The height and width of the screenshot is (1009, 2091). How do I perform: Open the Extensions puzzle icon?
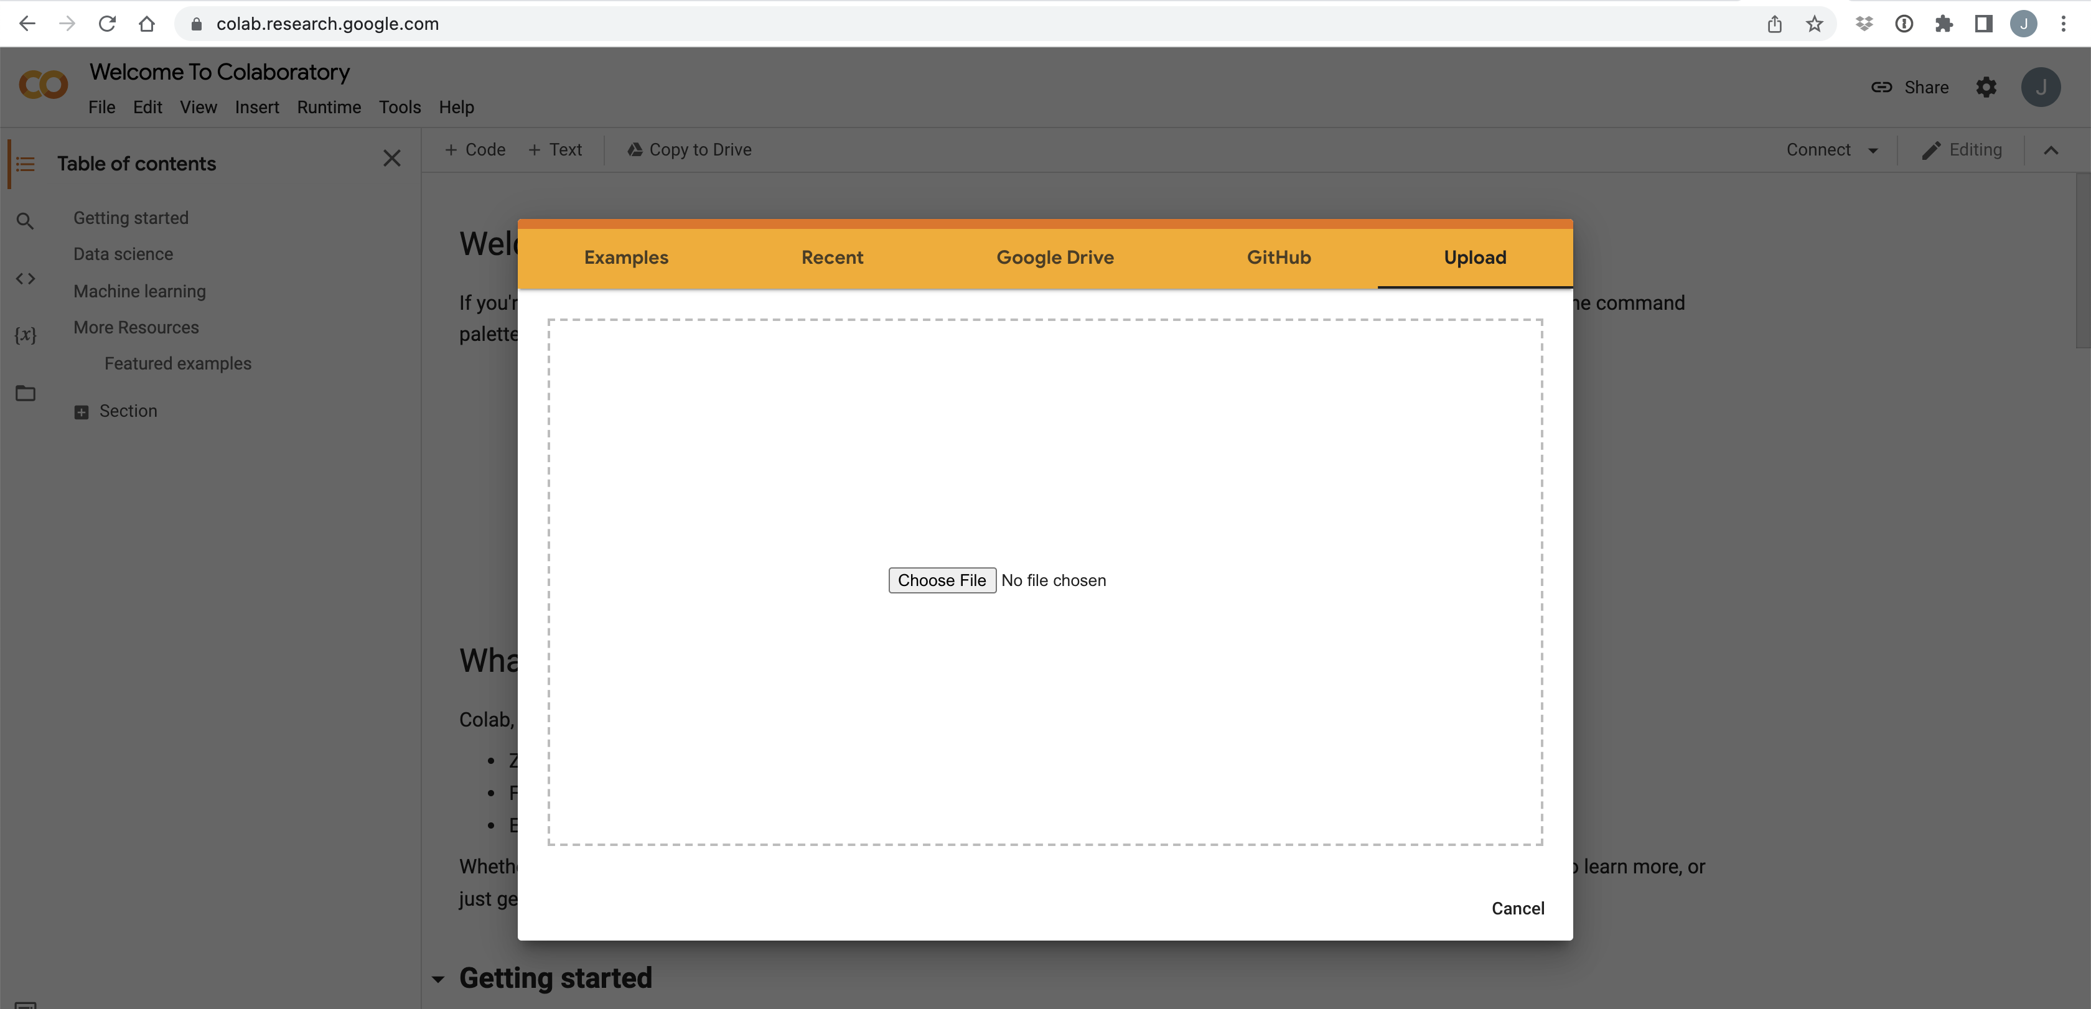[1944, 24]
